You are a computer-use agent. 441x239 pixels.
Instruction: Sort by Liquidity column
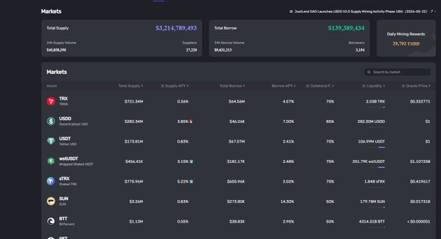click(375, 86)
